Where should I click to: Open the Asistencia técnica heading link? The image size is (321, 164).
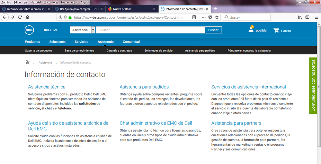tap(47, 87)
